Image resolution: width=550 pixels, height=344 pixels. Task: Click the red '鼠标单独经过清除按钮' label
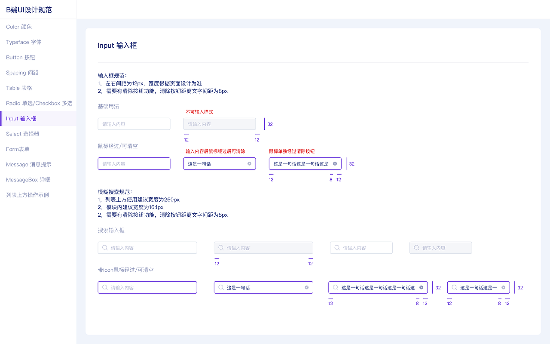[292, 151]
